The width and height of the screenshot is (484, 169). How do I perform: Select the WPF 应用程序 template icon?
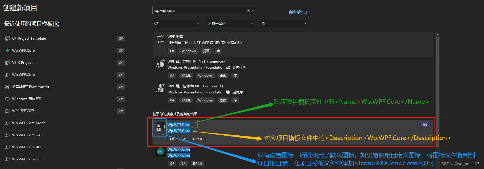(7, 111)
